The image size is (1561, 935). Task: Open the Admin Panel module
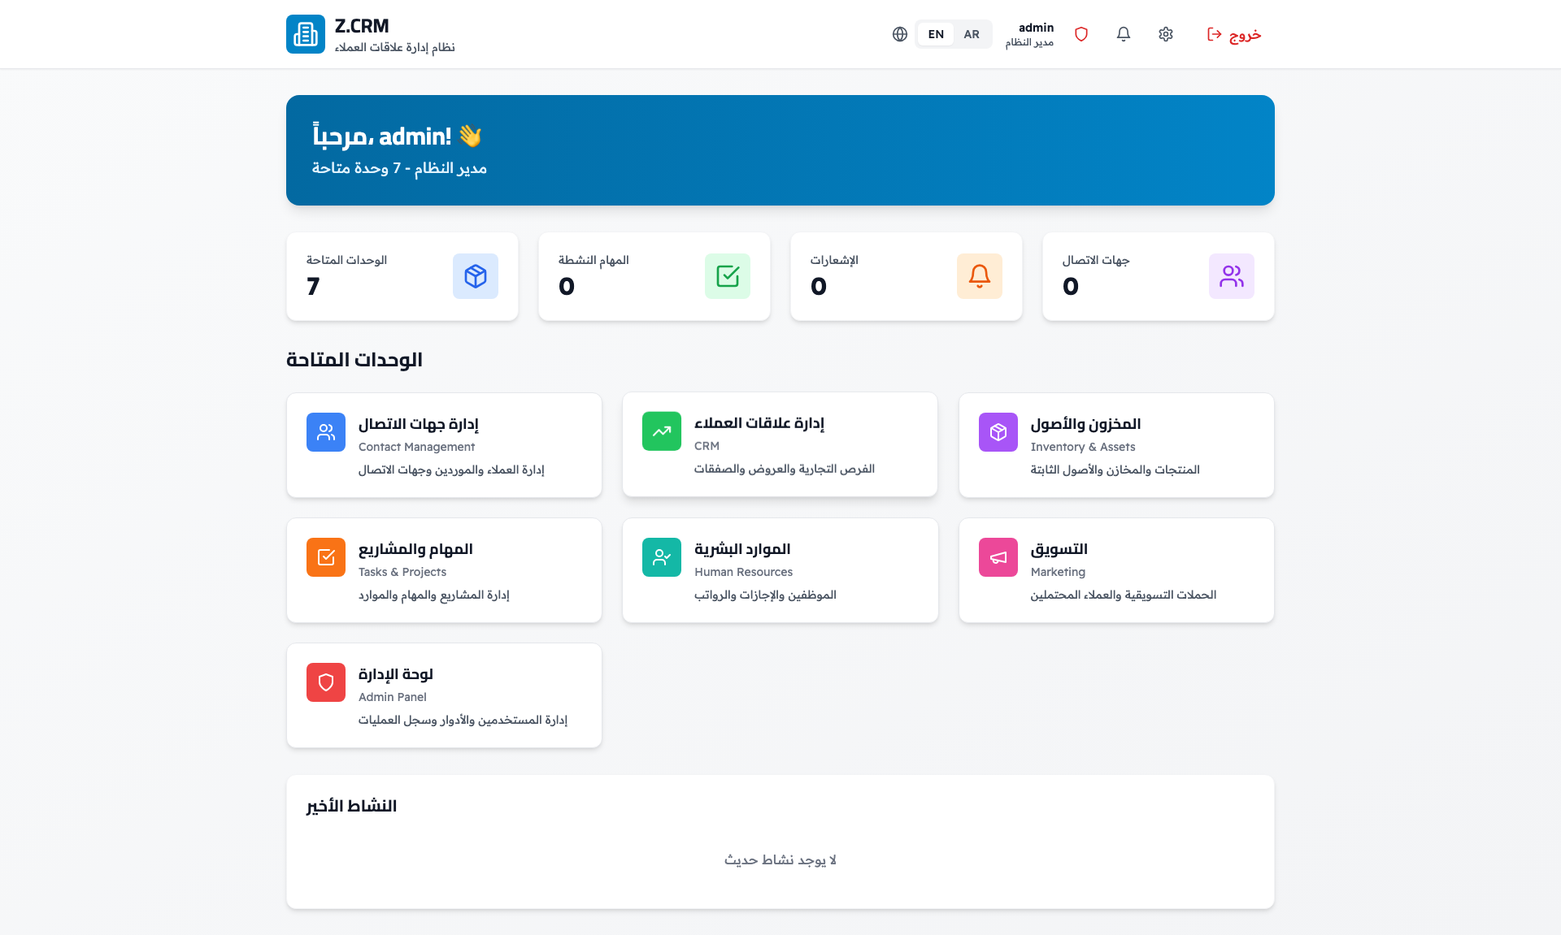point(444,695)
